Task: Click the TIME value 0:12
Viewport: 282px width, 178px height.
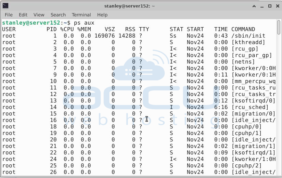Action: tap(221, 101)
